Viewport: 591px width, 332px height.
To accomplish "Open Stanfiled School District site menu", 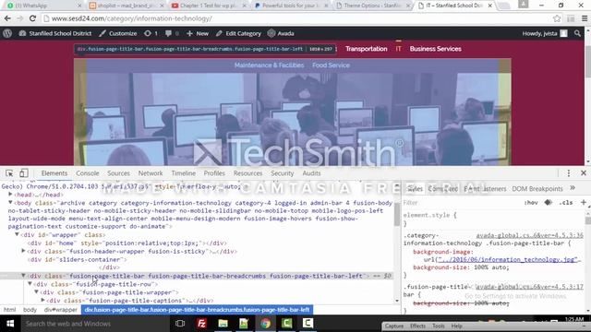I will click(x=55, y=33).
